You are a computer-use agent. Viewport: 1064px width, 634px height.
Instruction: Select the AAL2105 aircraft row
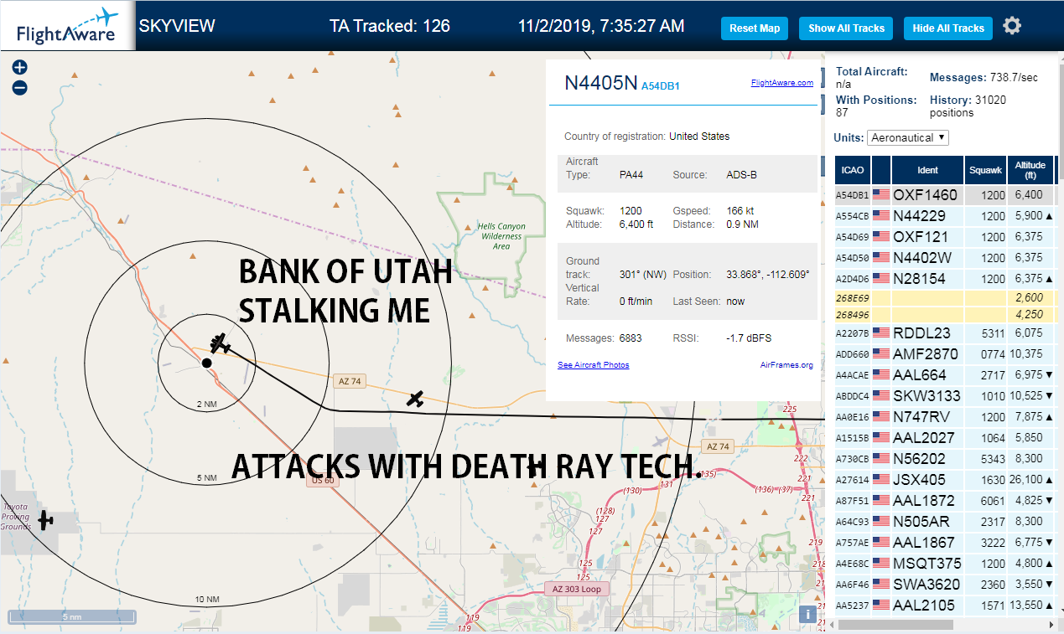pos(945,606)
